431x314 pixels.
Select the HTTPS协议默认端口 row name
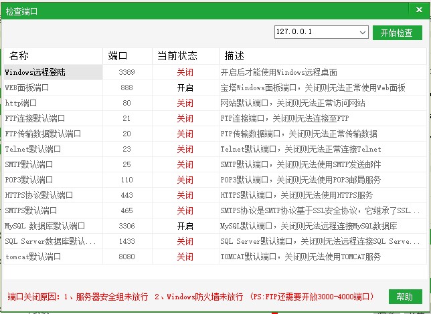(39, 196)
